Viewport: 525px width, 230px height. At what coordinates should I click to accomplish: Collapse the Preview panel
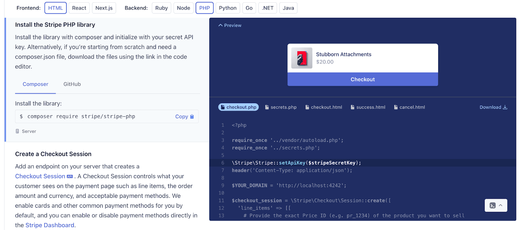coord(230,25)
